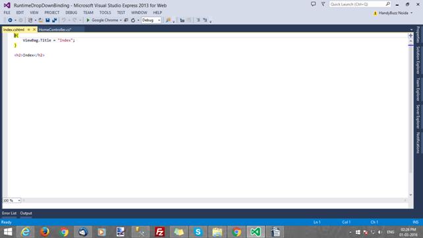Open refresh browsers dropdown arrow

pyautogui.click(x=138, y=20)
